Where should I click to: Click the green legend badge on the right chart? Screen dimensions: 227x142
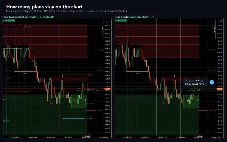122,20
